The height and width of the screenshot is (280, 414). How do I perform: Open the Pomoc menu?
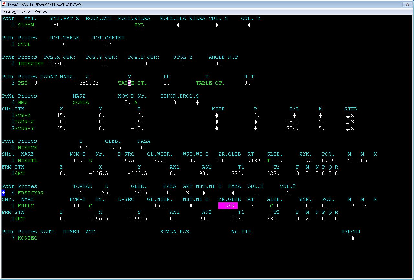tap(41, 11)
